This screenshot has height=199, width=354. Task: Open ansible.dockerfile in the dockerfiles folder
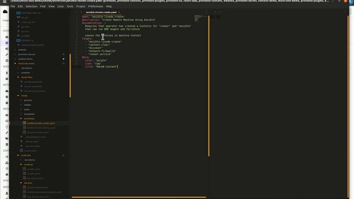tap(33, 82)
